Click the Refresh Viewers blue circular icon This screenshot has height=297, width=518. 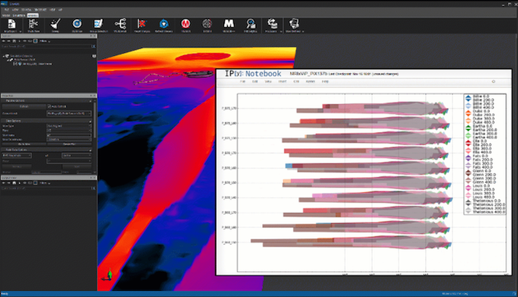[164, 24]
